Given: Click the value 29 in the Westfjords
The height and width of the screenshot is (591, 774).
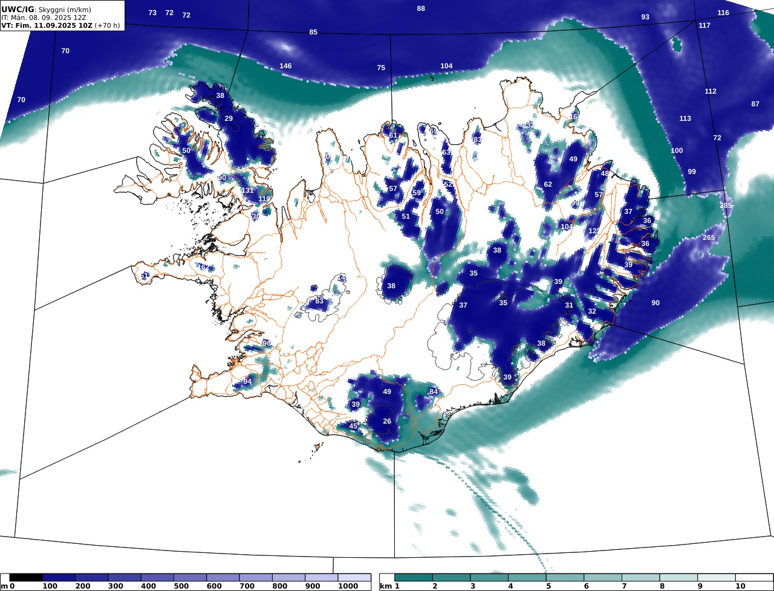Looking at the screenshot, I should click(x=229, y=118).
